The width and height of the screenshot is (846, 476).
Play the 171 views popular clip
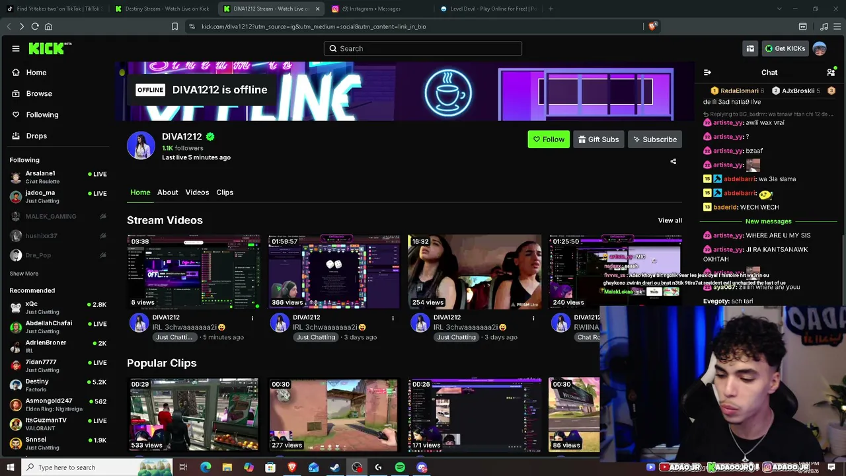pos(475,415)
